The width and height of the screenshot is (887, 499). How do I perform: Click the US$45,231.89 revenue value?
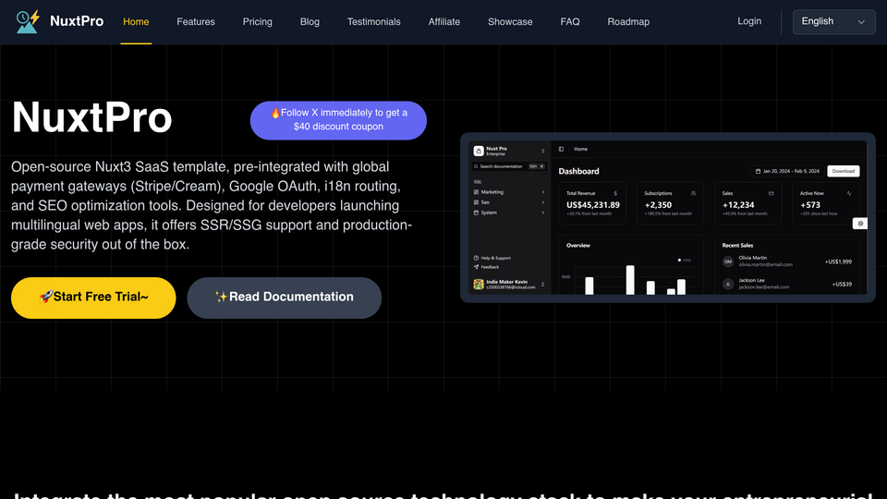[x=593, y=205]
